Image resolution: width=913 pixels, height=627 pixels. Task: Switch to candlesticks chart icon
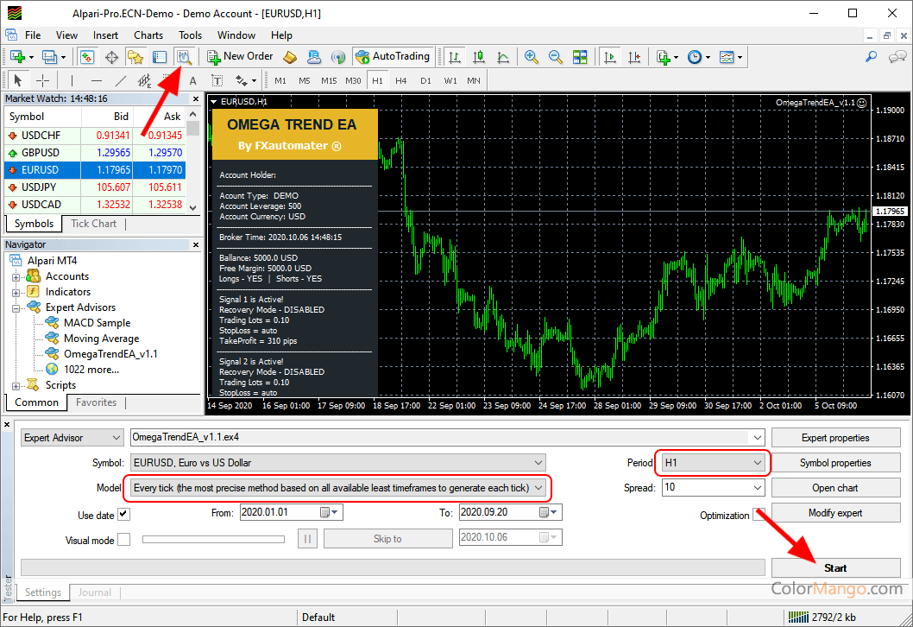[x=479, y=56]
